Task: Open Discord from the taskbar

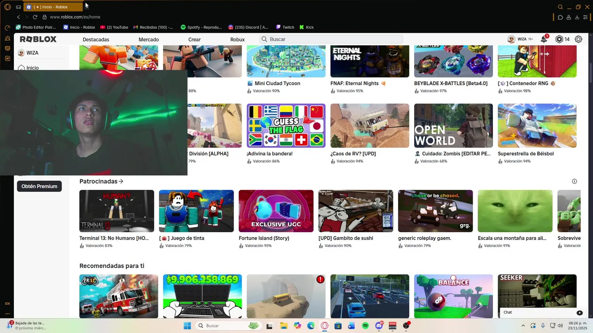Action: (379, 326)
